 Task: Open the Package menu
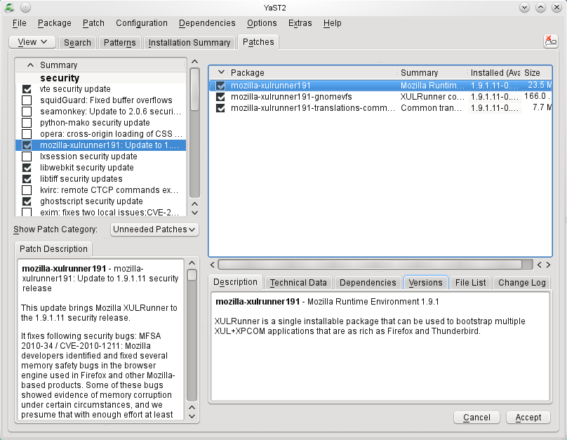tap(54, 23)
